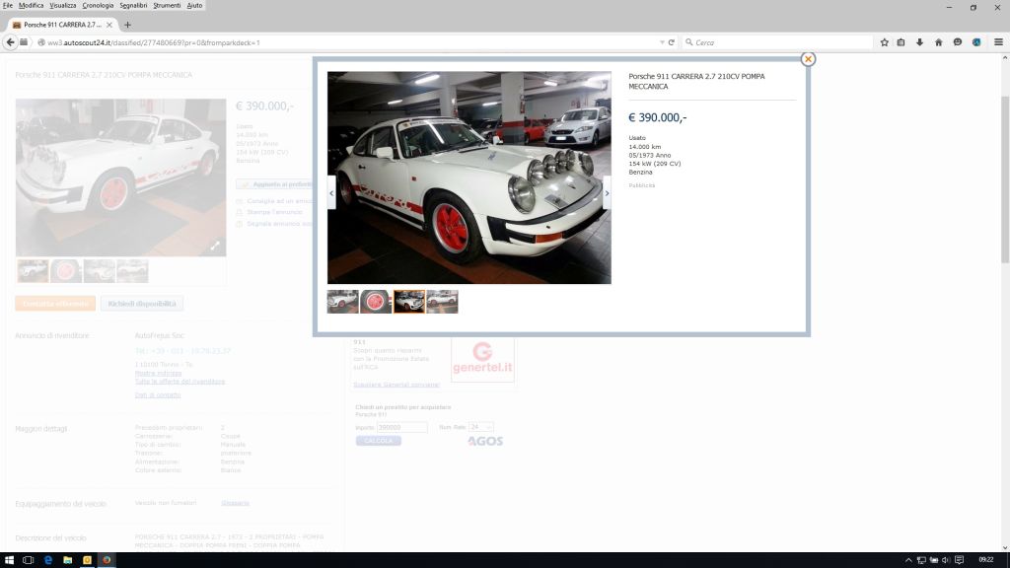Select fourth gallery thumbnail in overlay

point(443,302)
